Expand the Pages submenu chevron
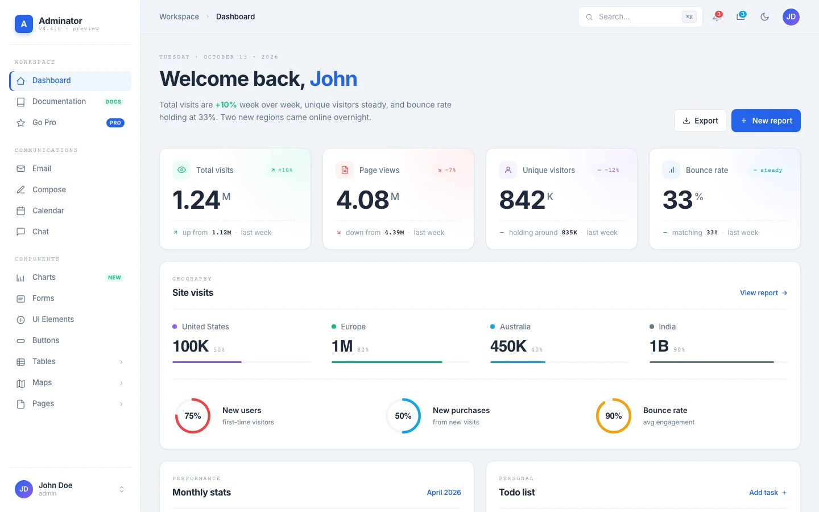The height and width of the screenshot is (512, 819). (121, 404)
